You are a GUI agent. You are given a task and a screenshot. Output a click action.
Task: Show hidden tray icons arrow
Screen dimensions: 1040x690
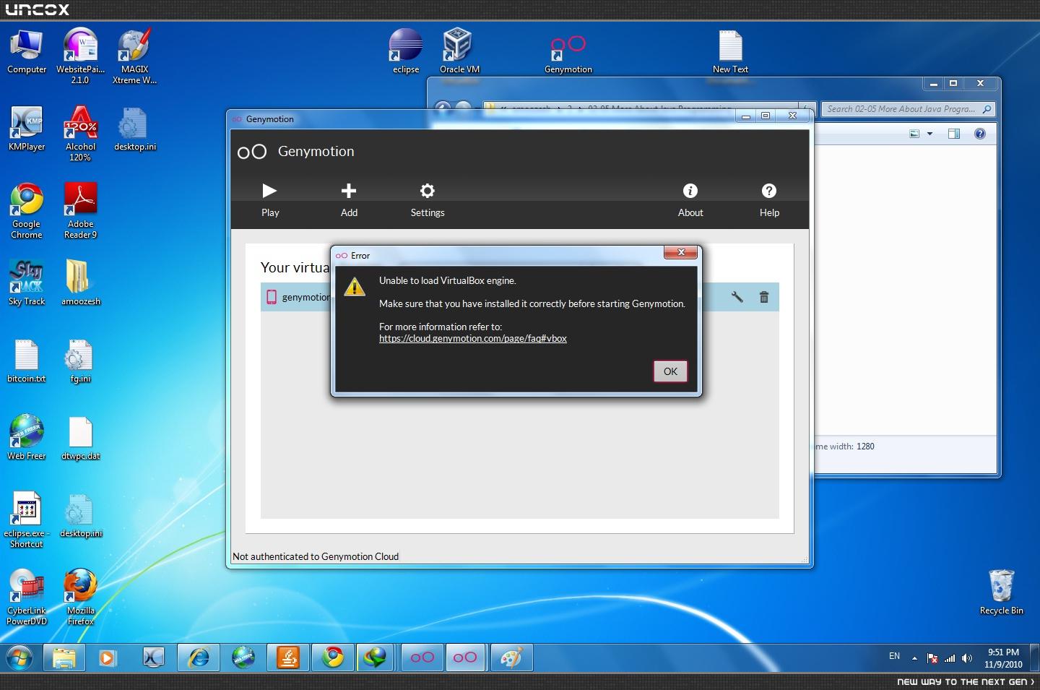(x=914, y=658)
